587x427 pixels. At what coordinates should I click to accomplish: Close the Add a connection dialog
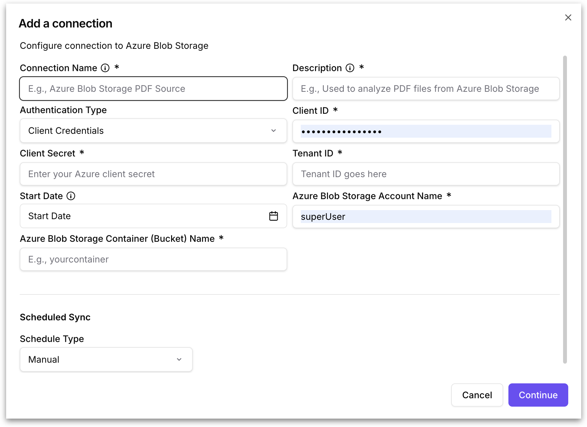point(568,17)
